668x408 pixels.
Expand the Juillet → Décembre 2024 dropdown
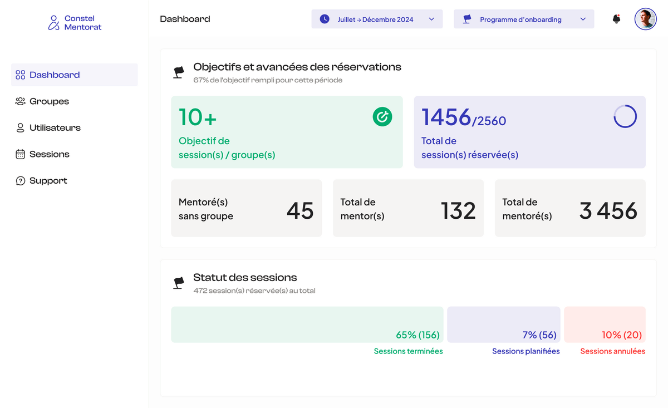(x=376, y=19)
